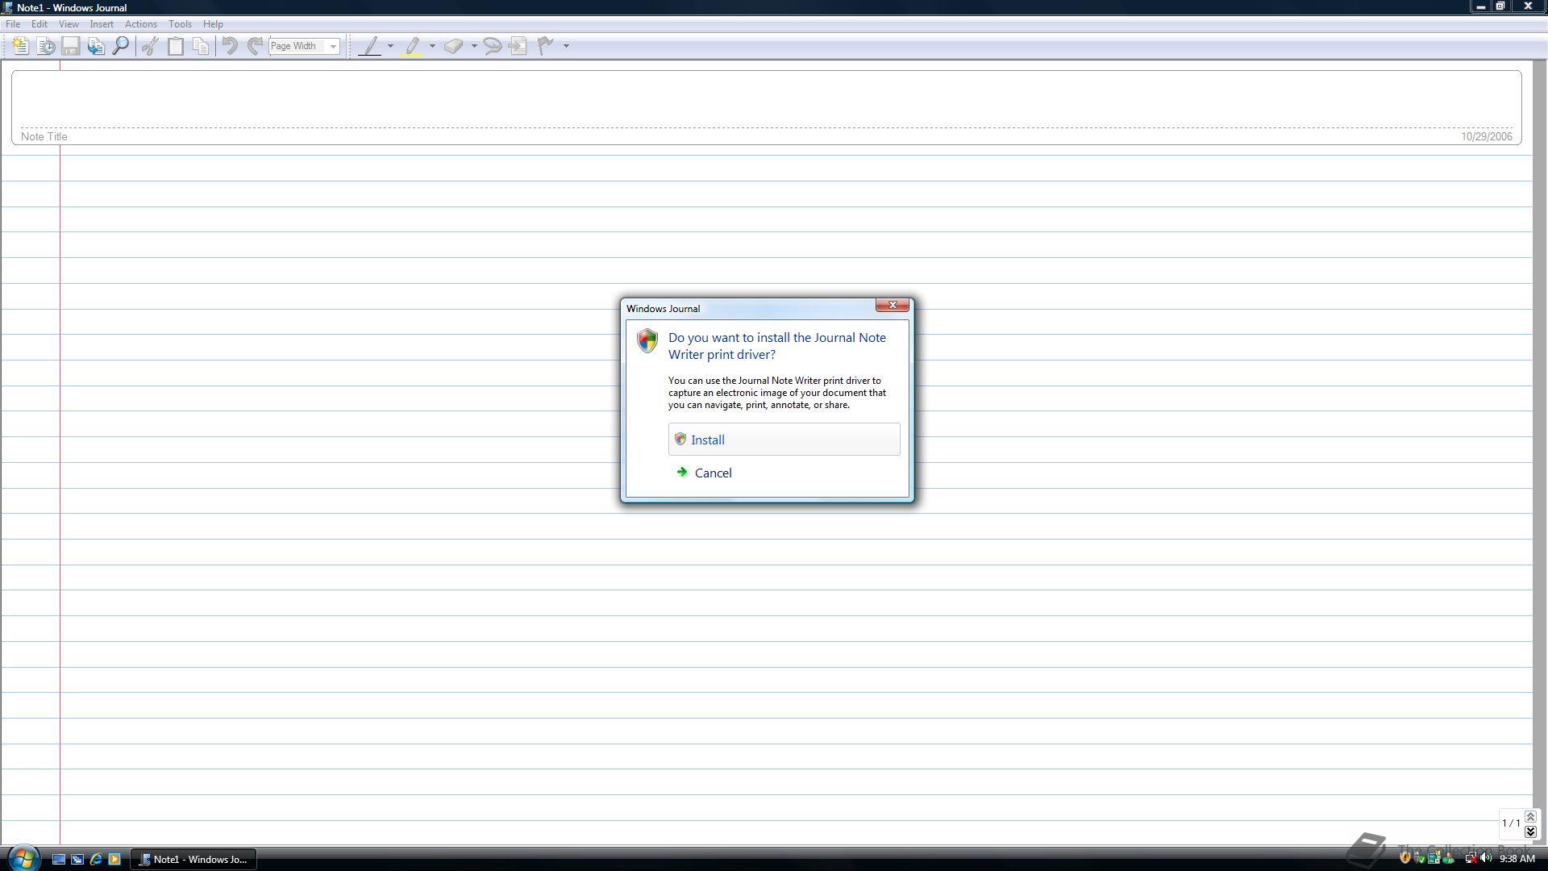This screenshot has width=1548, height=871.
Task: Restore down the Windows Journal main window
Action: tap(1501, 6)
